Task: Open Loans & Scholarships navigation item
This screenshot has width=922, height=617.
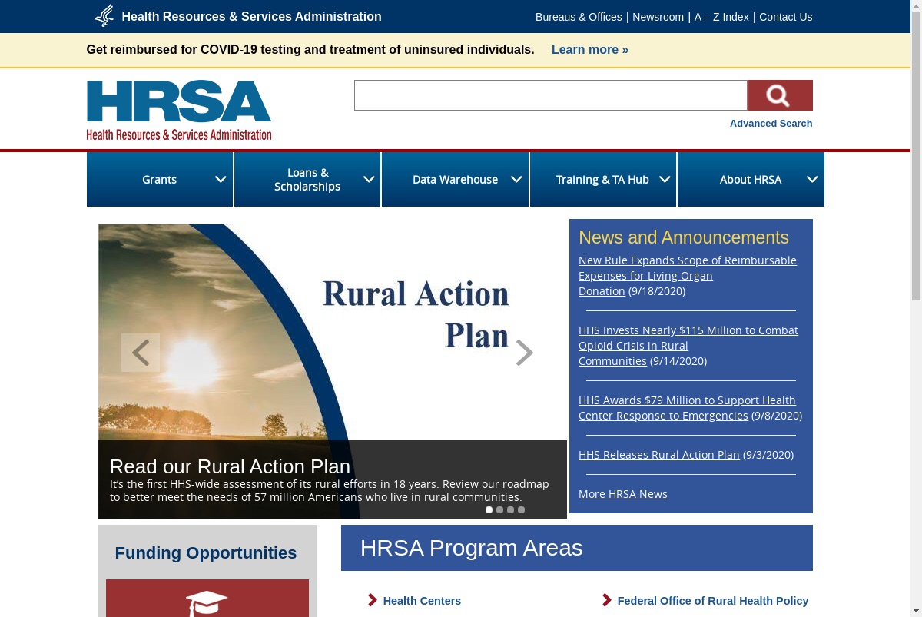Action: coord(307,179)
